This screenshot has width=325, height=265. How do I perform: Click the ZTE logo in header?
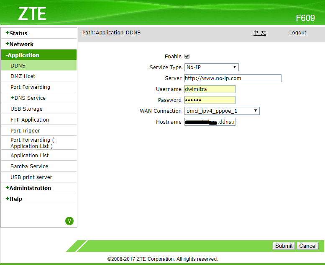[x=32, y=14]
